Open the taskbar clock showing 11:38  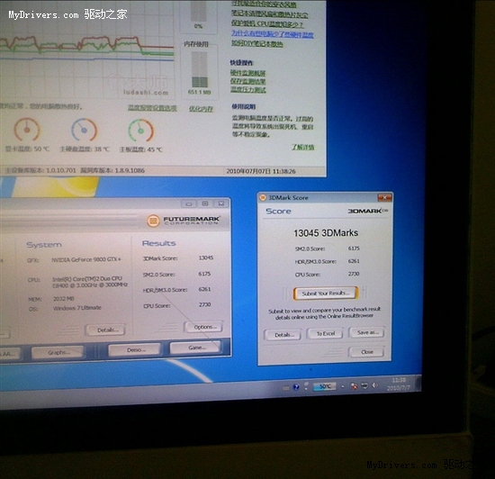coord(399,384)
